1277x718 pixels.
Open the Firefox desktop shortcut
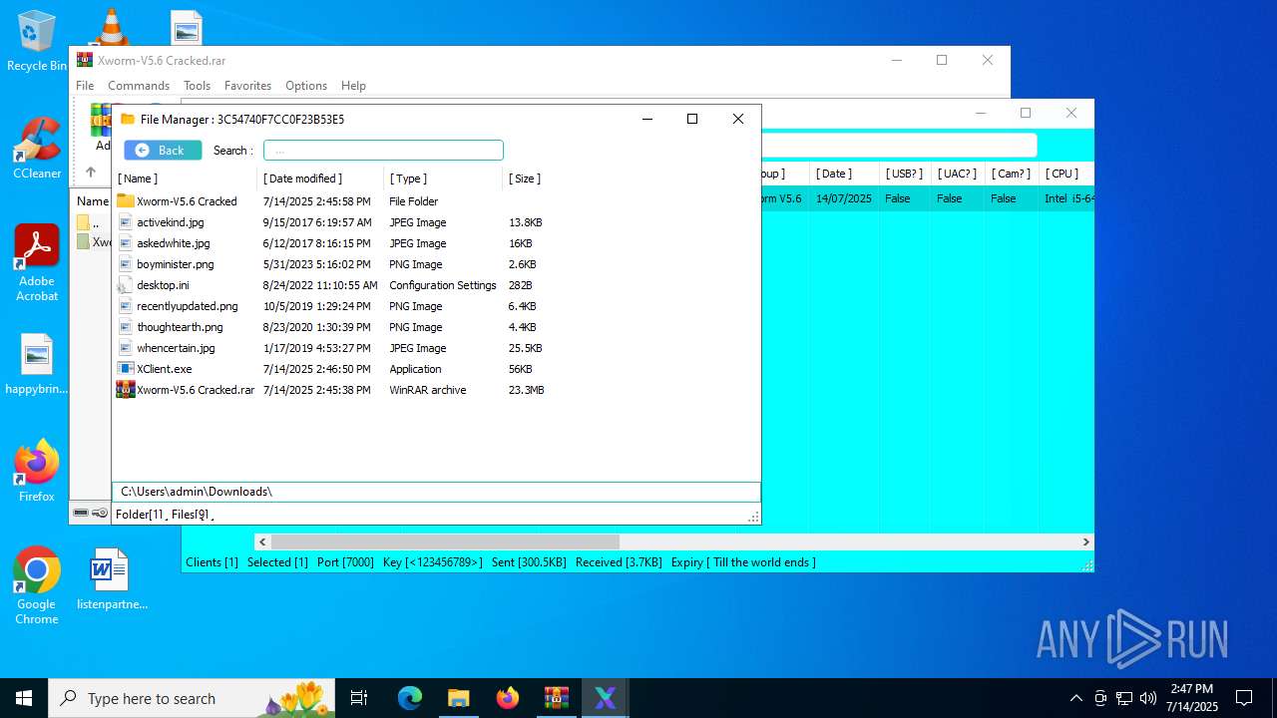coord(37,471)
